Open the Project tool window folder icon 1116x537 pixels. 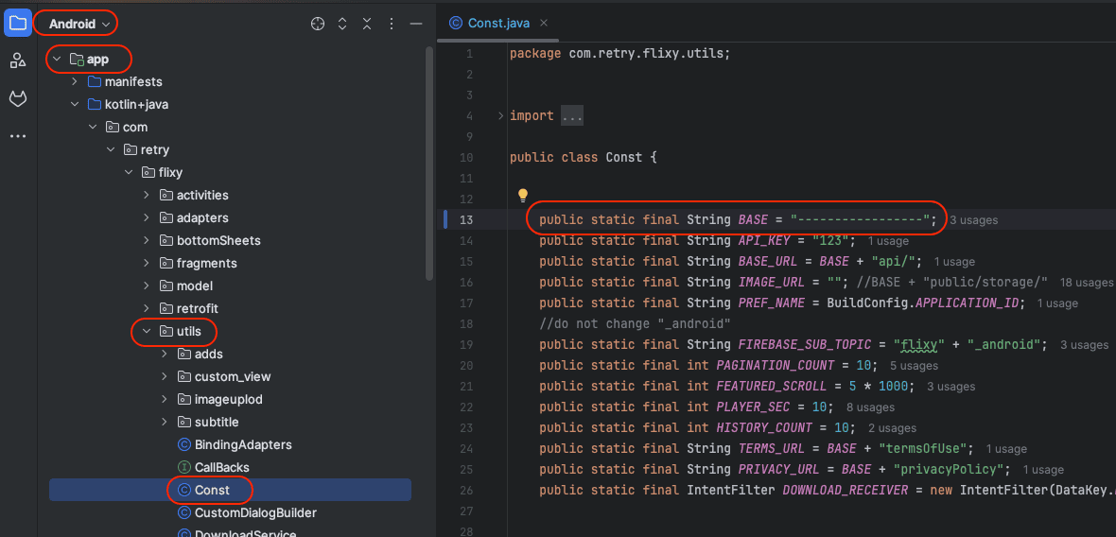17,24
